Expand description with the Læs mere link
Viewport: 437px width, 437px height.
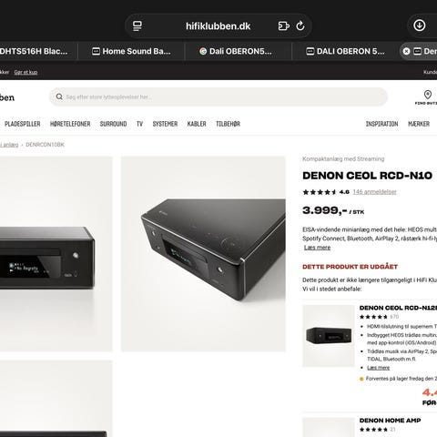point(317,248)
